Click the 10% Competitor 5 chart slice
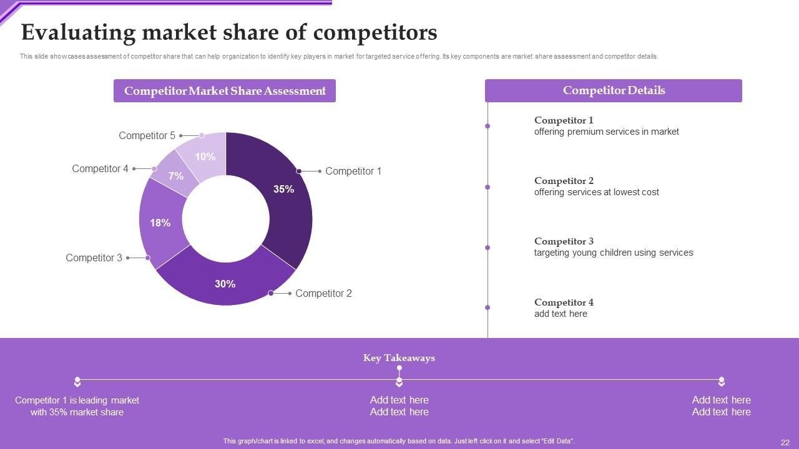This screenshot has height=449, width=799. tap(205, 156)
